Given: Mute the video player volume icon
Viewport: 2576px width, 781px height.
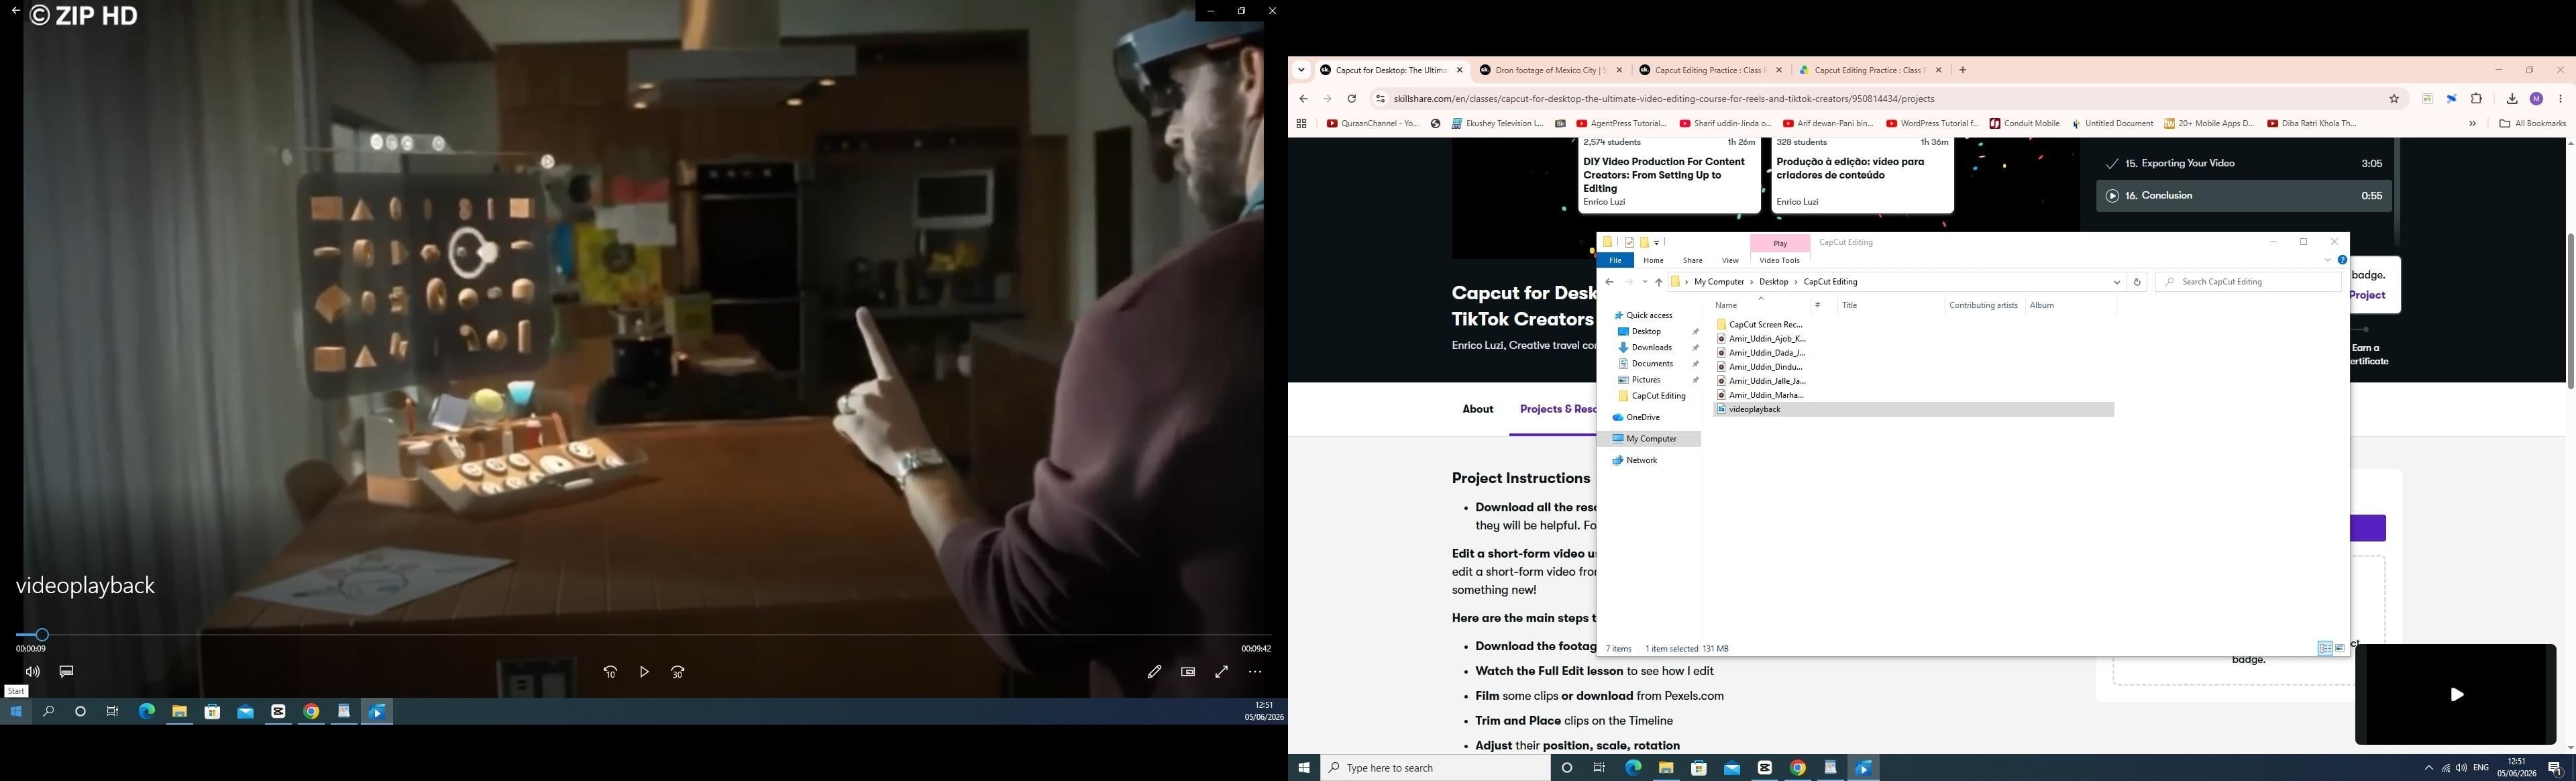Looking at the screenshot, I should [x=33, y=672].
